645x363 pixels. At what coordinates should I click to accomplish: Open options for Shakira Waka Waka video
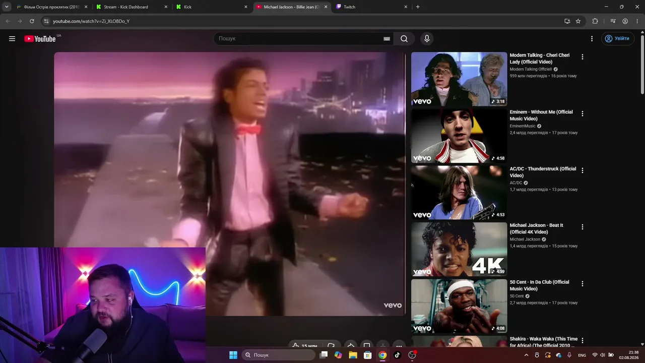[x=583, y=340]
